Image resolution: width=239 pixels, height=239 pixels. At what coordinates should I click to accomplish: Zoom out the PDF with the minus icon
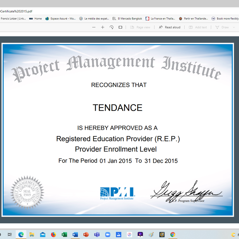coord(94,27)
